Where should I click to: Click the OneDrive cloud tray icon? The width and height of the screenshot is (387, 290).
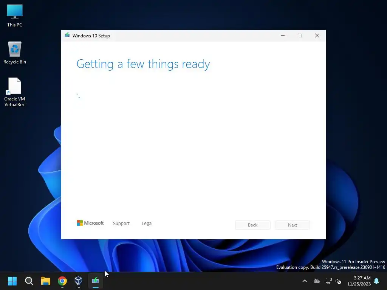click(317, 281)
